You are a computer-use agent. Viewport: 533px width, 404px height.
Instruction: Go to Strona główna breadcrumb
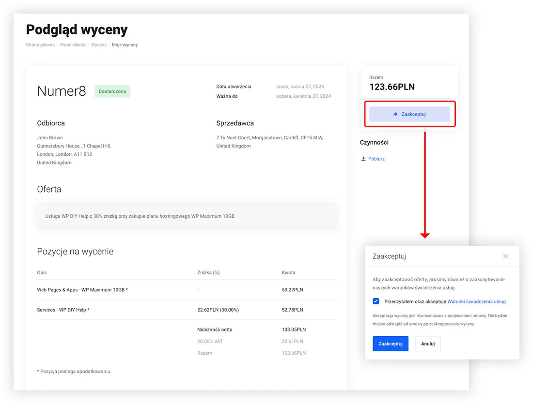pos(40,45)
